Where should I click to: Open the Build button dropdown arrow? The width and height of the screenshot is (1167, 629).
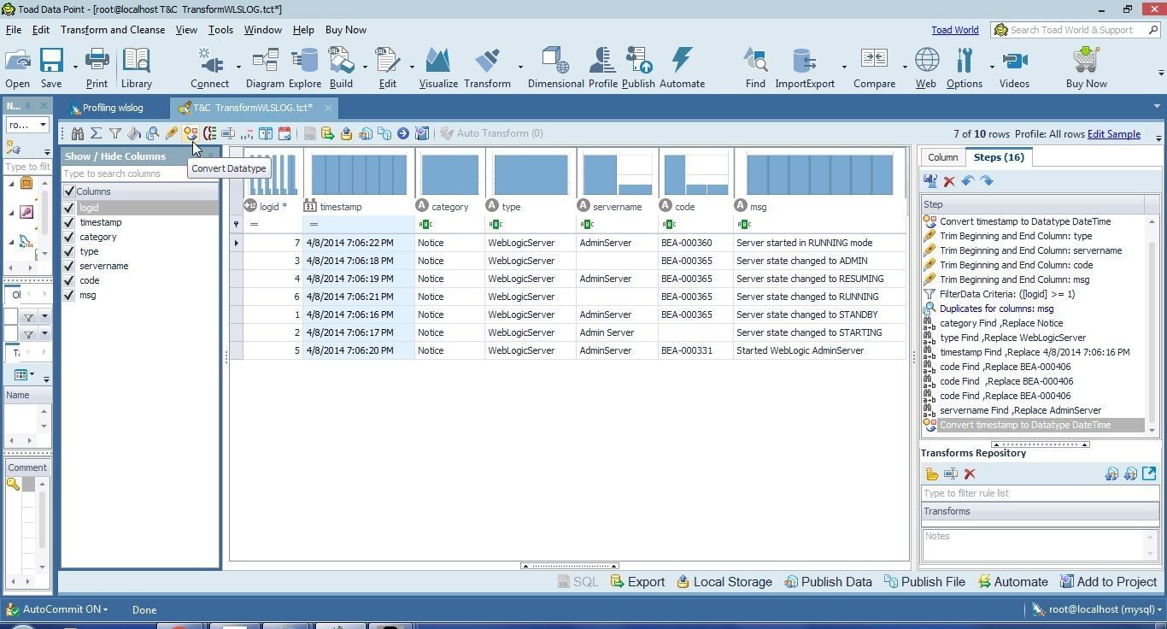[x=365, y=67]
